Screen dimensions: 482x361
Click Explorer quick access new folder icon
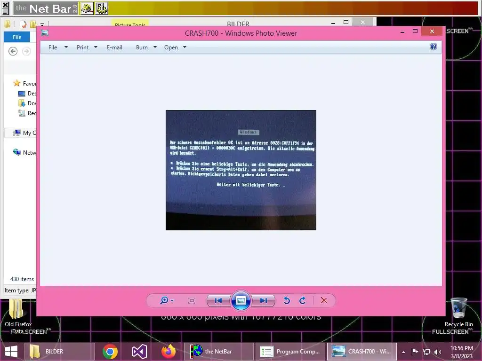[33, 24]
